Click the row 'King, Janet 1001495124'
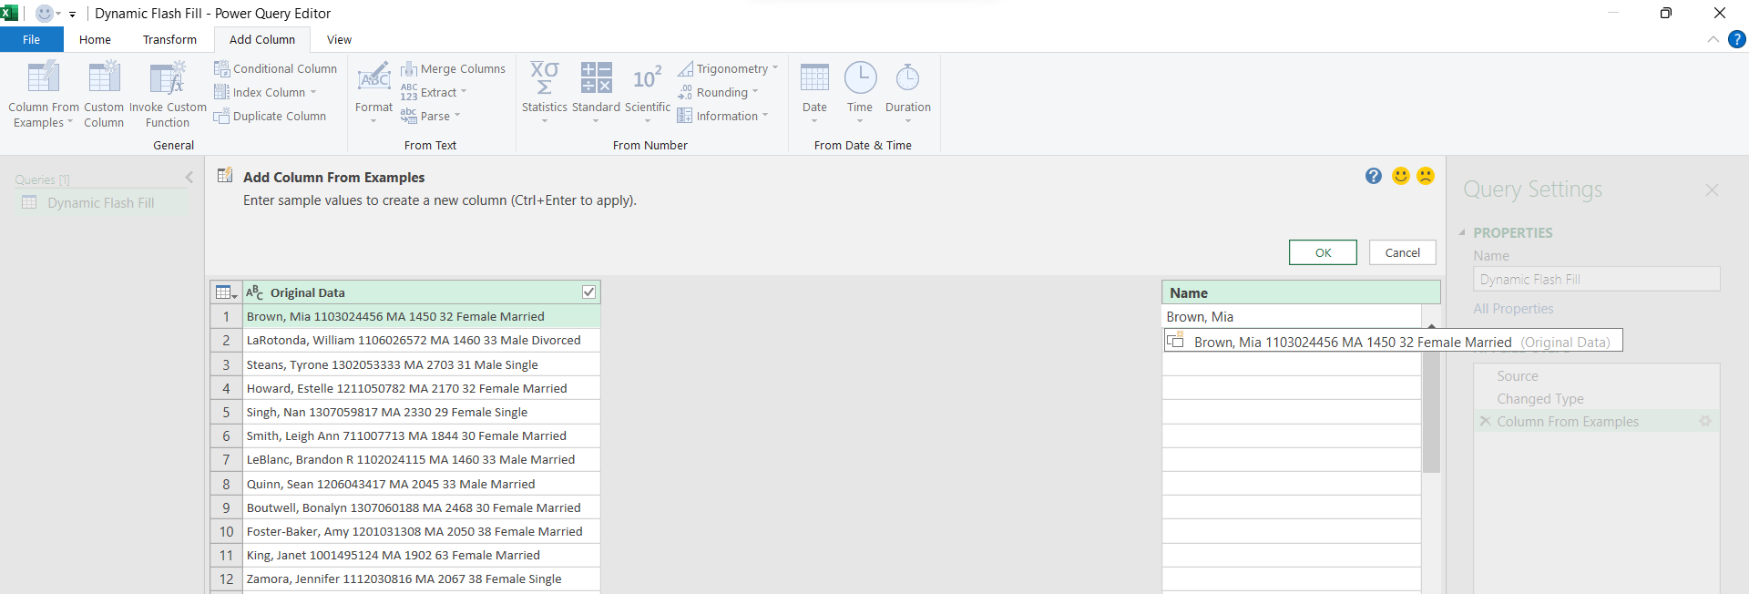 click(421, 555)
